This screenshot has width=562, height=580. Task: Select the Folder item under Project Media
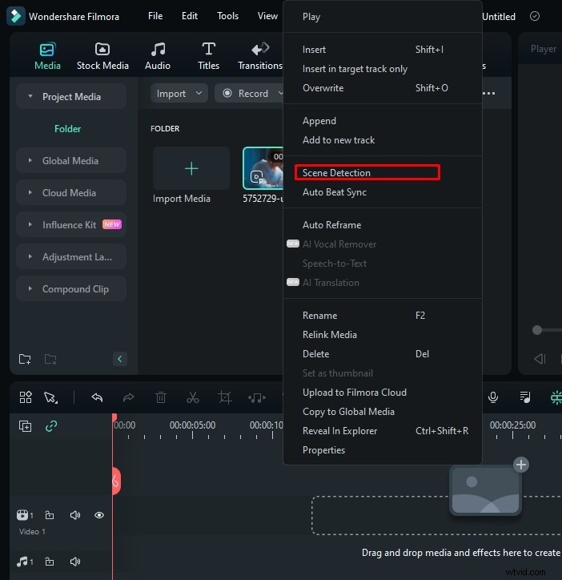[67, 129]
